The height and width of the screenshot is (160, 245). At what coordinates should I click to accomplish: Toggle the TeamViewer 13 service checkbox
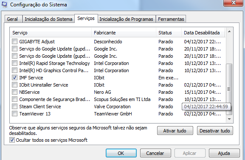coord(15,114)
